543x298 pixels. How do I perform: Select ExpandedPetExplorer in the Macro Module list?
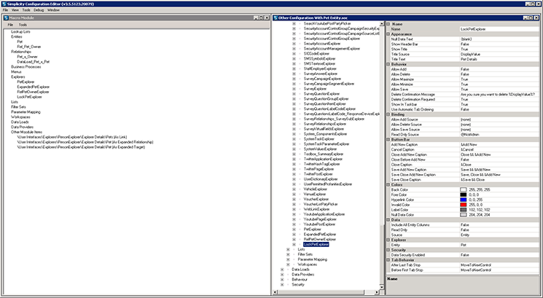pos(32,87)
